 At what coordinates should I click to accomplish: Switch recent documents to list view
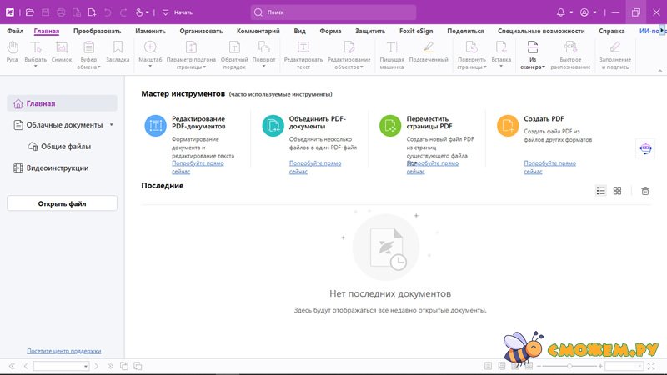[x=600, y=191]
